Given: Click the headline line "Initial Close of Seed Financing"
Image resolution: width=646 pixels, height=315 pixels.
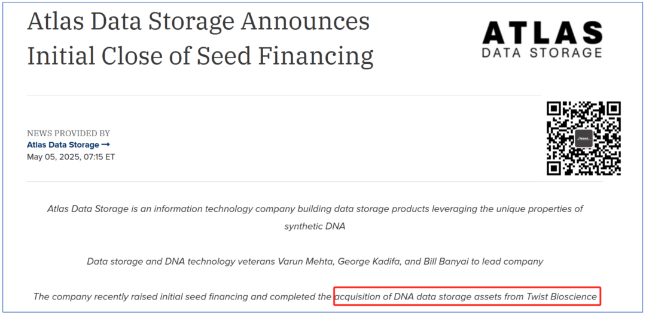Looking at the screenshot, I should click(x=200, y=56).
